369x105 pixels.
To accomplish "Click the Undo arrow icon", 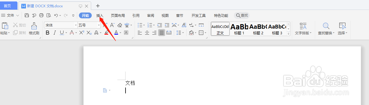I will pos(56,15).
